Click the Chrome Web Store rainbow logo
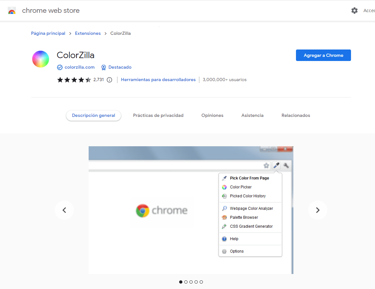Screen dimensions: 375x289 pos(12,11)
